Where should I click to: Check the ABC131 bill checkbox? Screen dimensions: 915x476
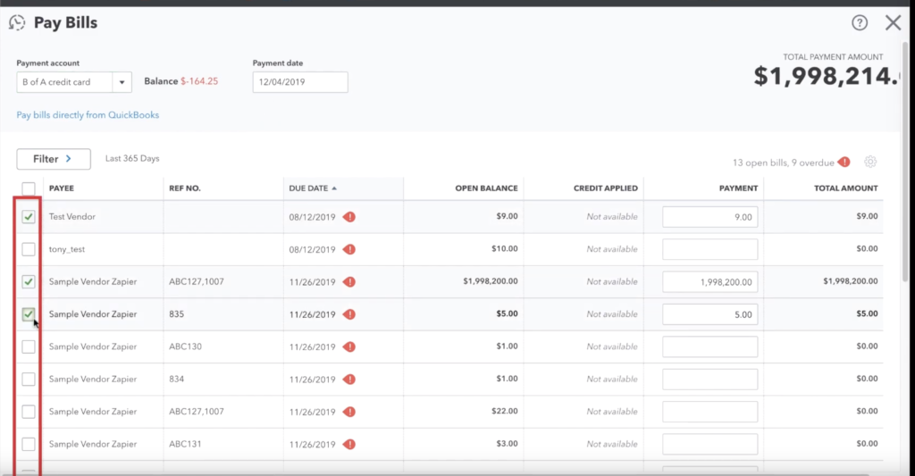(x=28, y=445)
